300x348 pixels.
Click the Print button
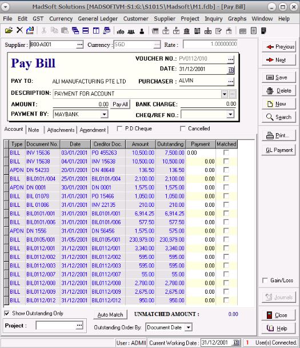279,135
